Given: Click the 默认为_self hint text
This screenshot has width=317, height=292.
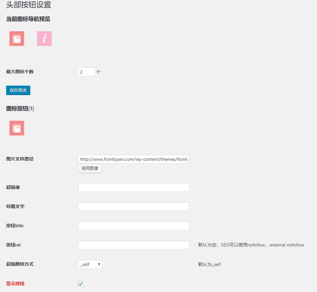Looking at the screenshot, I should click(x=209, y=264).
